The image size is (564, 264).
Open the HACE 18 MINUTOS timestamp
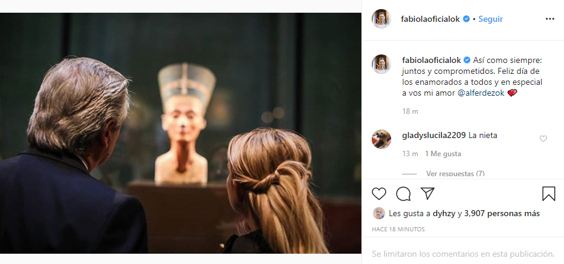(398, 229)
